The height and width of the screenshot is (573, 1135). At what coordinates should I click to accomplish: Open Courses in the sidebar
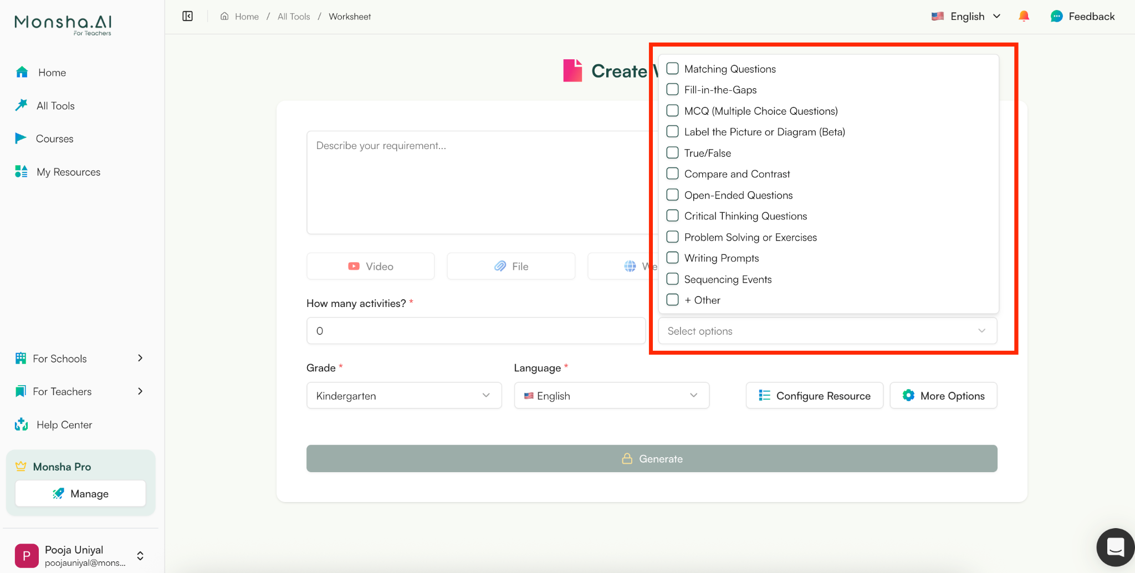click(54, 139)
